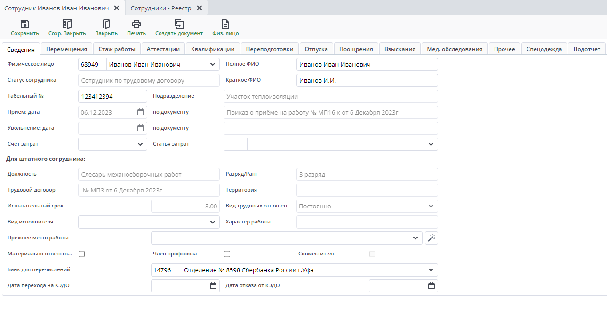Screen dimensions: 607x315
Task: Click the Подразделение field
Action: click(331, 96)
